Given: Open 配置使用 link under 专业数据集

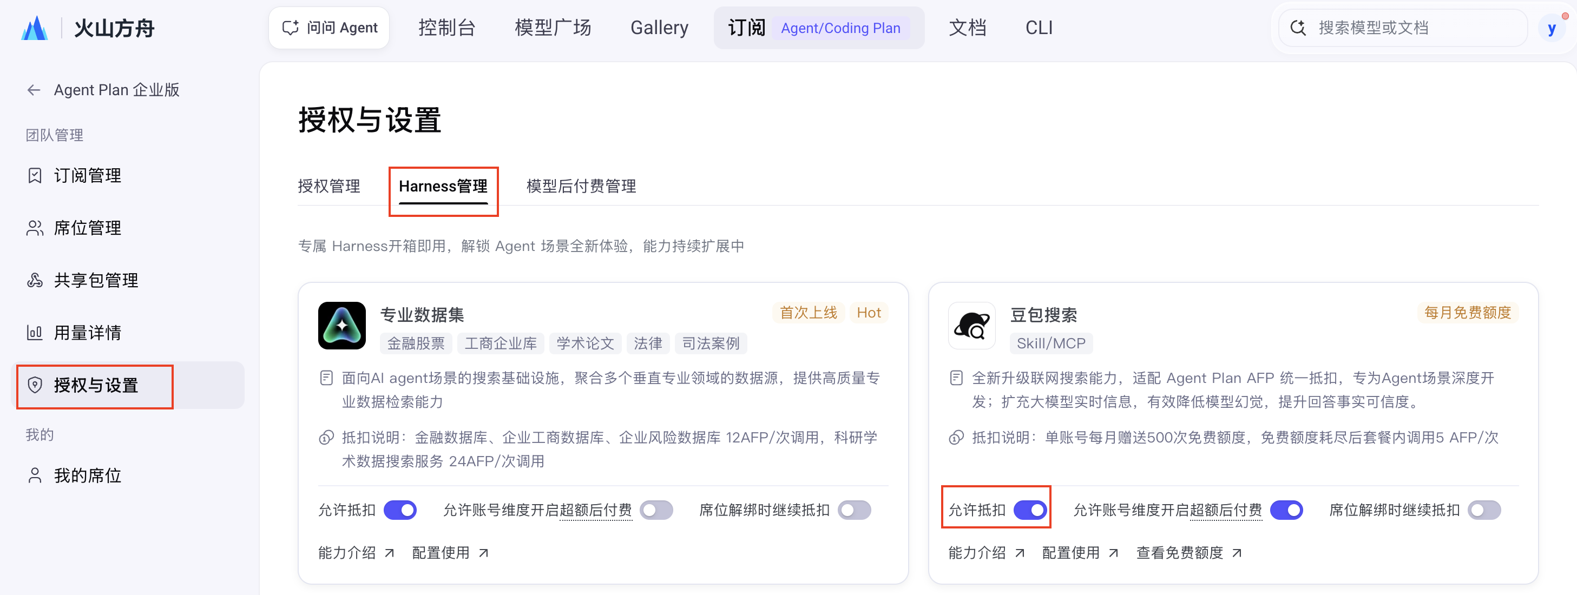Looking at the screenshot, I should tap(450, 553).
